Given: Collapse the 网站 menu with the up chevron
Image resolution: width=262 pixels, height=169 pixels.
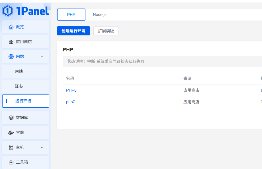Looking at the screenshot, I should [42, 57].
